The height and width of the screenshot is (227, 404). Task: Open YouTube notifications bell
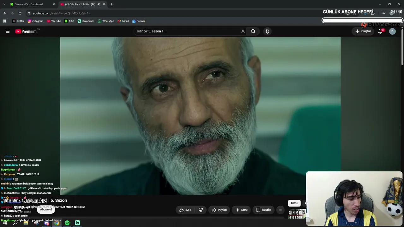tap(380, 31)
